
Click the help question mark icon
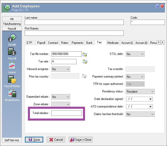tap(157, 6)
